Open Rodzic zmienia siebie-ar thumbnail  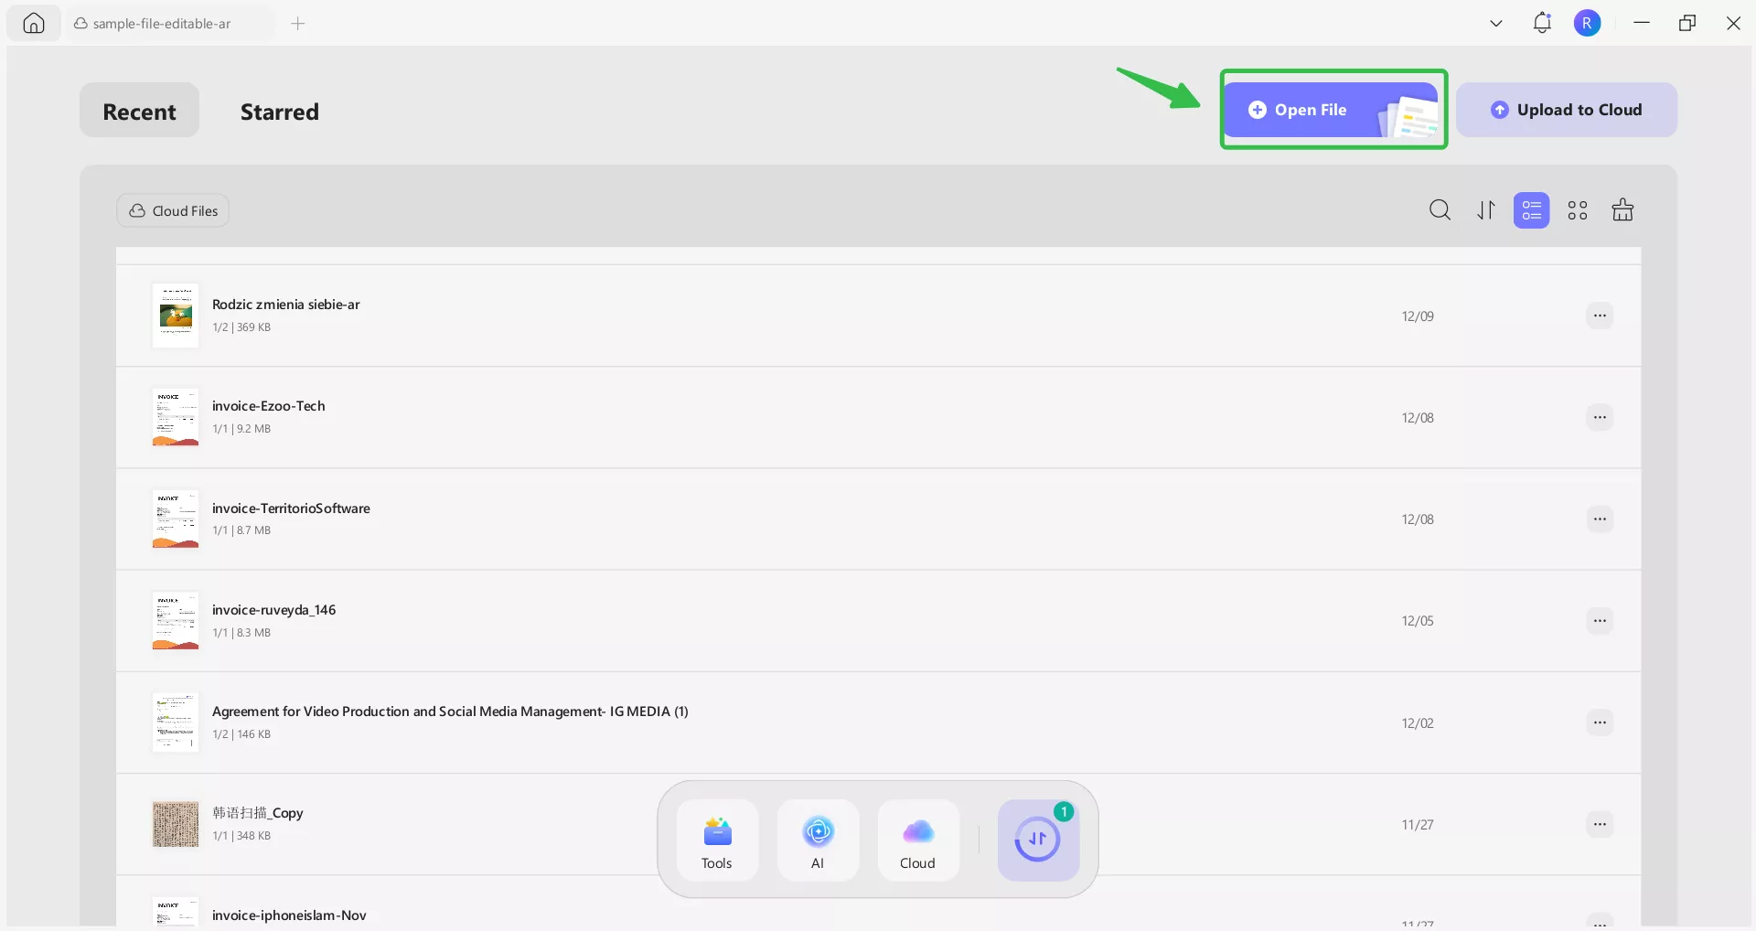pos(176,316)
